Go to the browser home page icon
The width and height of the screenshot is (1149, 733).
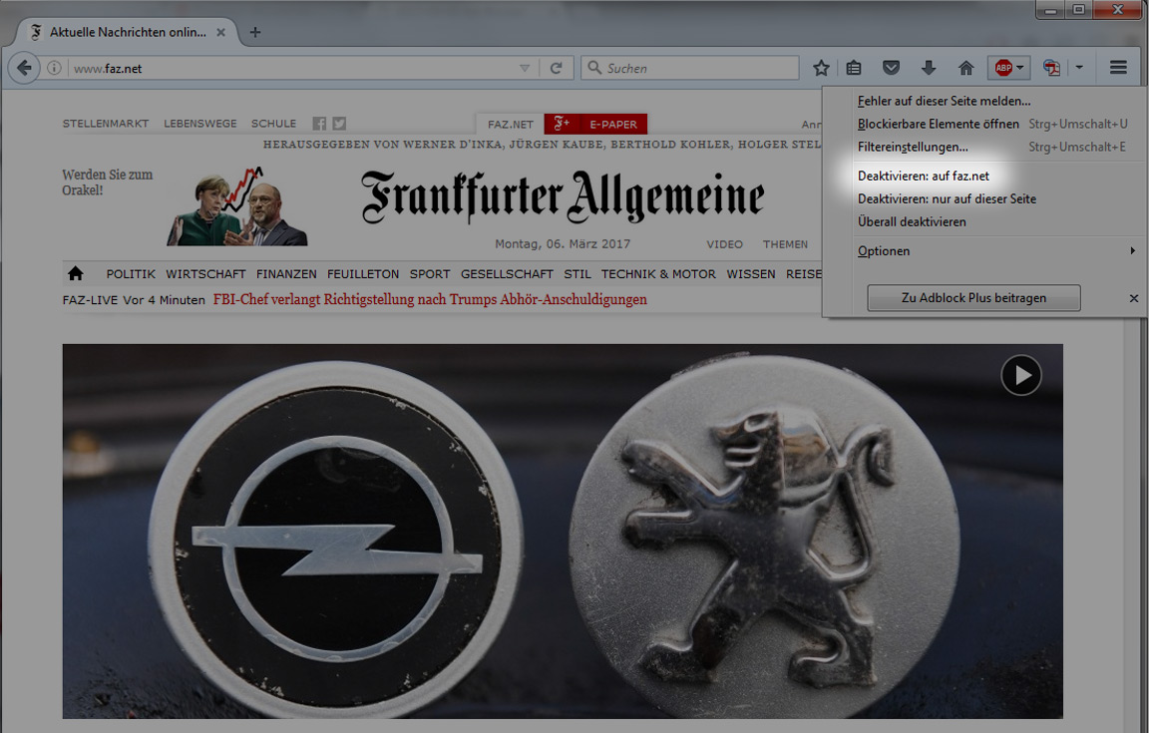click(x=965, y=68)
